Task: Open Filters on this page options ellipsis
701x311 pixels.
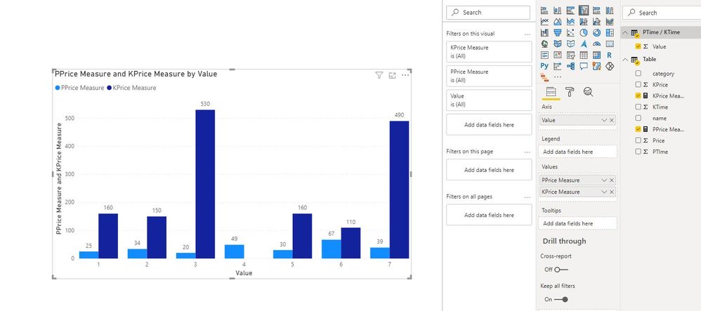Action: pos(527,152)
